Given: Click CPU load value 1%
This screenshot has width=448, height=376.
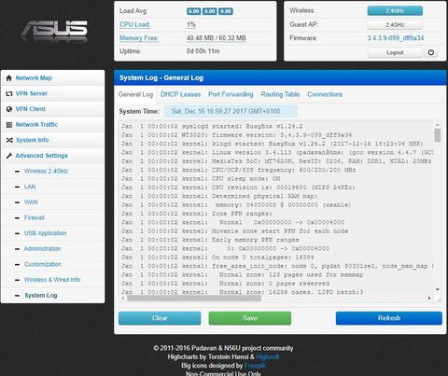Looking at the screenshot, I should point(191,24).
